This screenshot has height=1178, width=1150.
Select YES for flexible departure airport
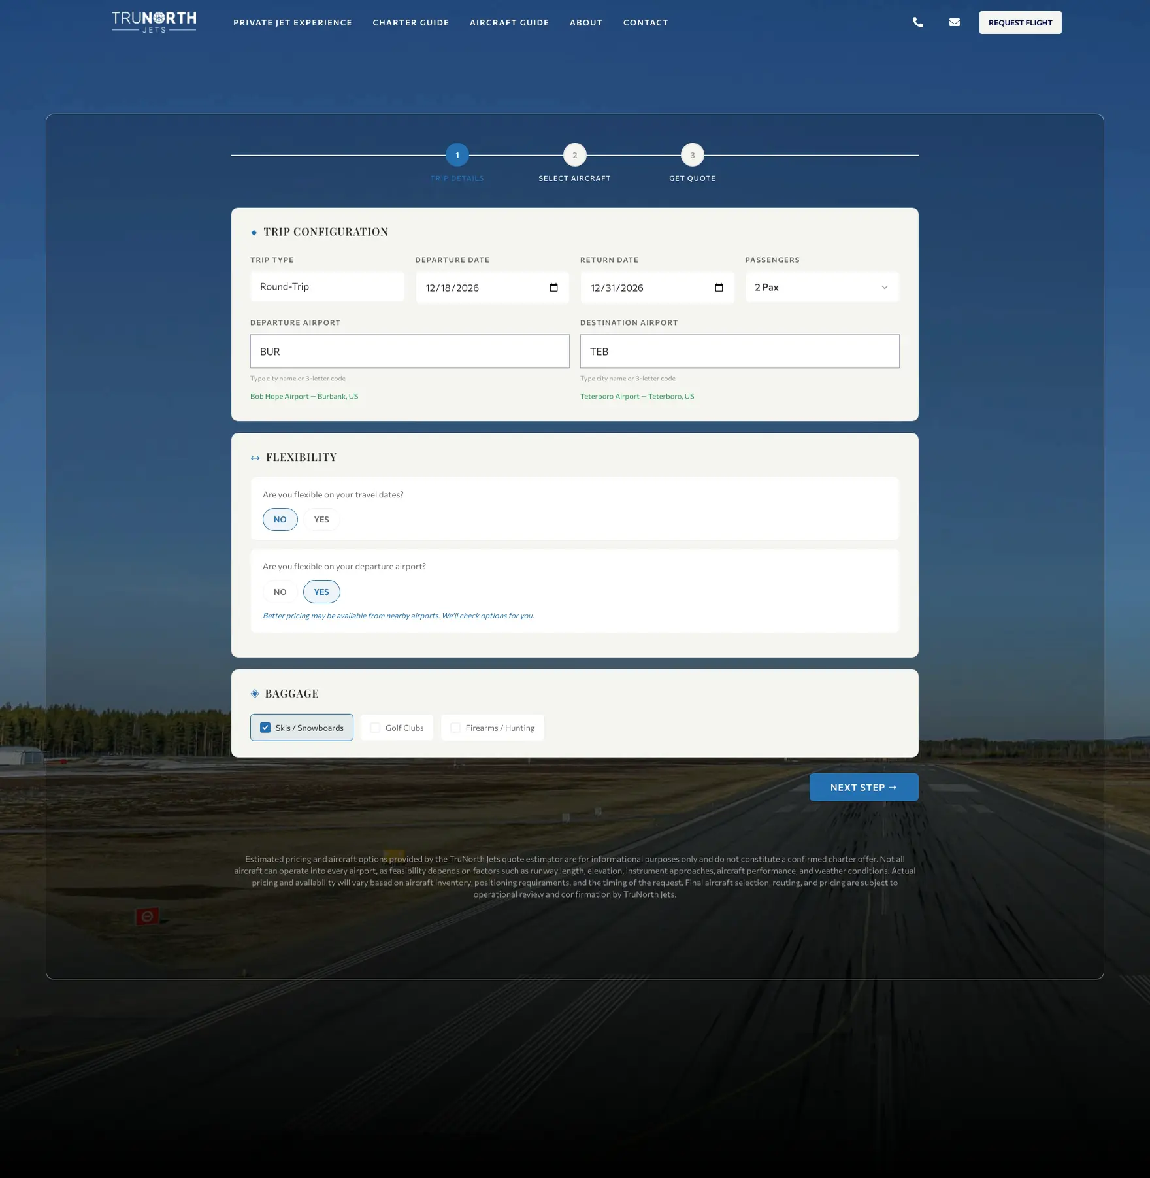(x=321, y=592)
